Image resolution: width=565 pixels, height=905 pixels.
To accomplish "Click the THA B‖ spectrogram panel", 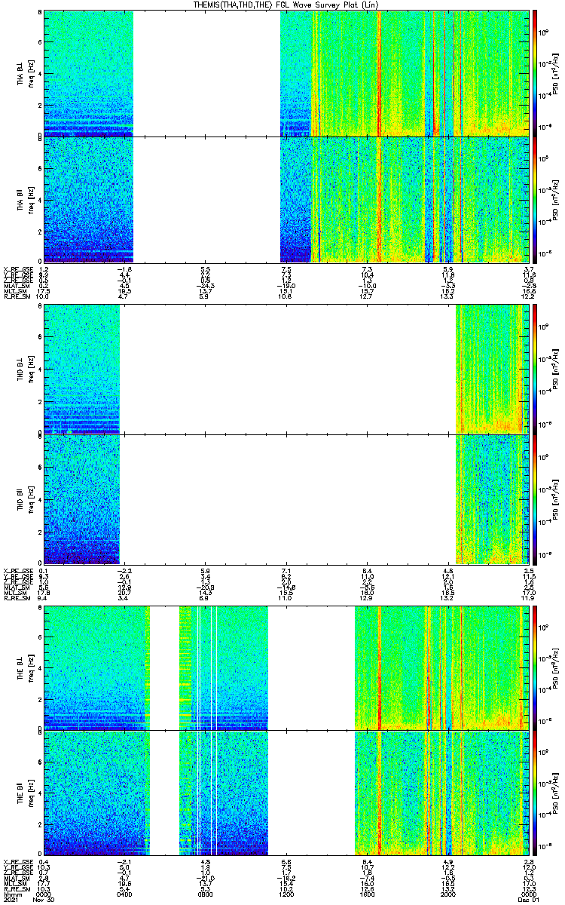I will tap(285, 199).
